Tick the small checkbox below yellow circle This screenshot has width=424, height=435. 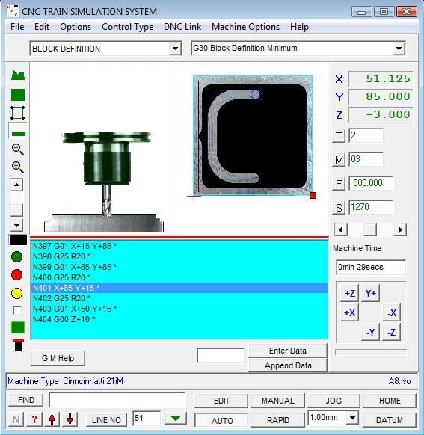tap(17, 310)
